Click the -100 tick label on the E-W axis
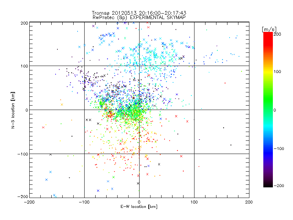 tap(84, 202)
